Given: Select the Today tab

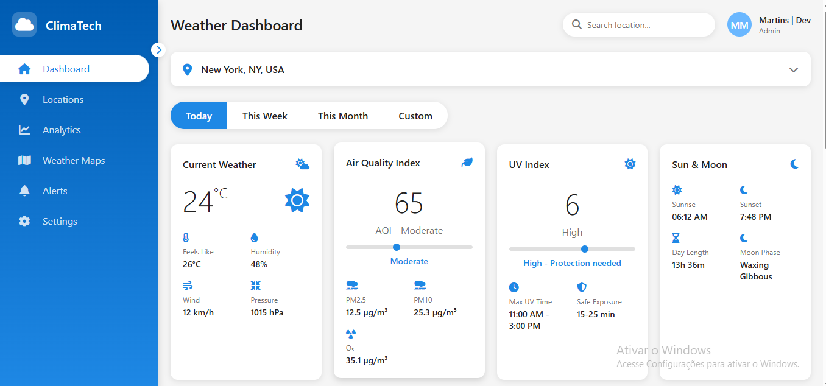Looking at the screenshot, I should [x=199, y=116].
